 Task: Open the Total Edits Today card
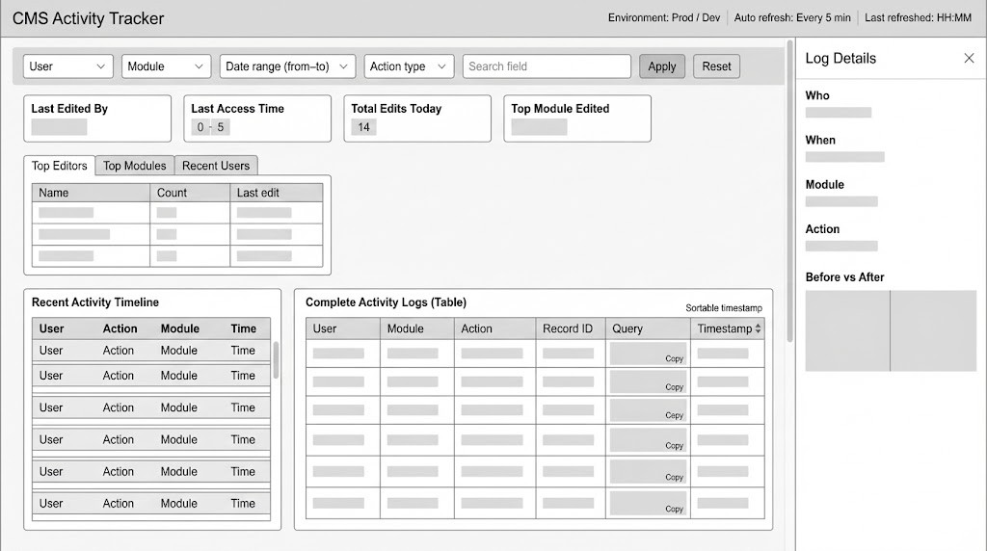click(417, 118)
